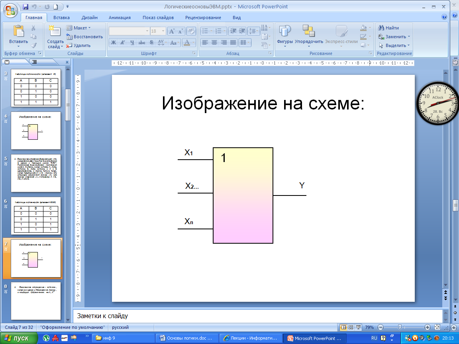This screenshot has width=459, height=344.
Task: Open the font name combo box
Action: click(129, 31)
